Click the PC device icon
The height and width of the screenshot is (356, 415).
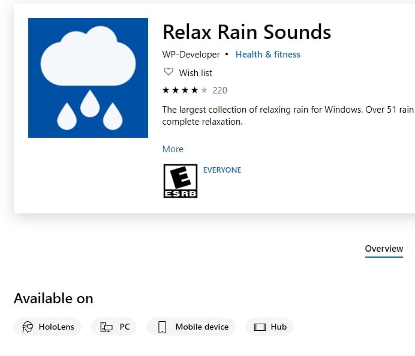tap(106, 327)
